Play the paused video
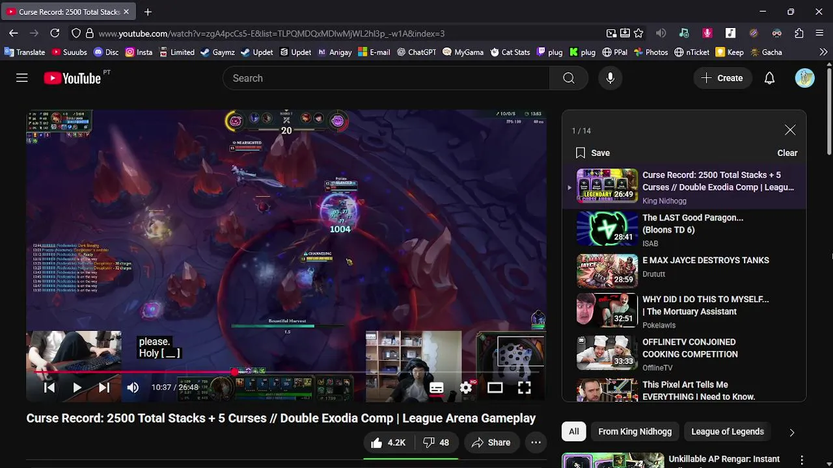833x468 pixels. [x=77, y=387]
